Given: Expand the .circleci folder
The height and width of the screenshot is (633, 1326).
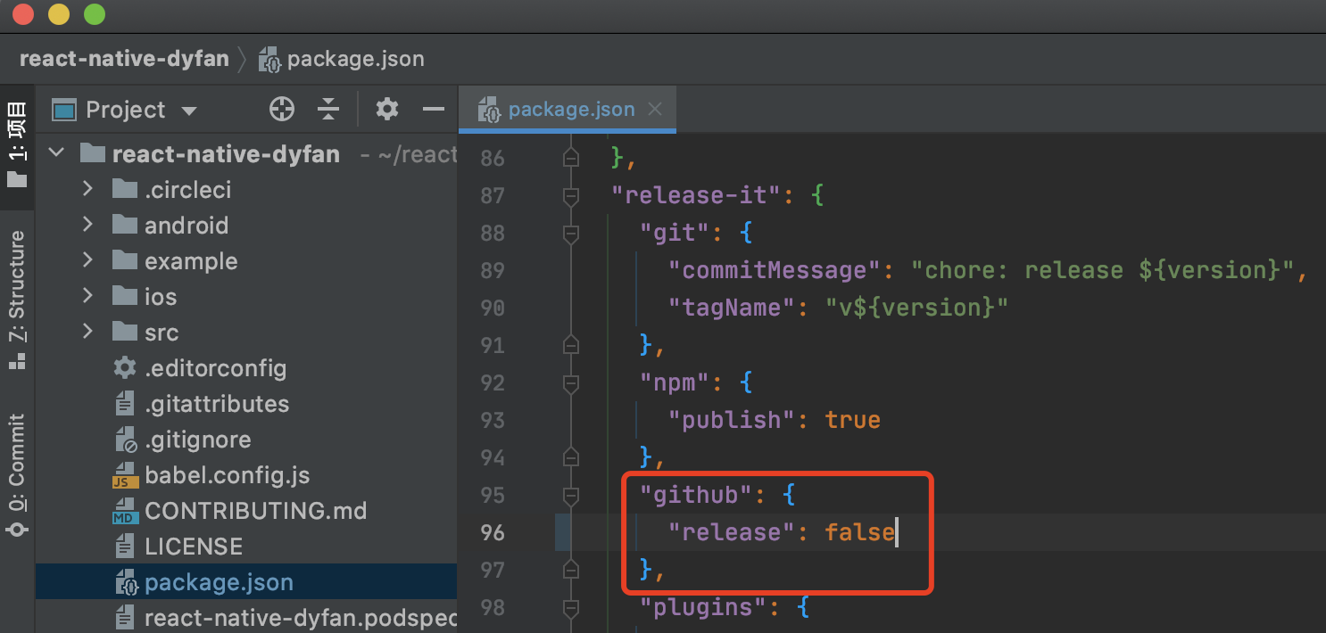Looking at the screenshot, I should point(87,190).
